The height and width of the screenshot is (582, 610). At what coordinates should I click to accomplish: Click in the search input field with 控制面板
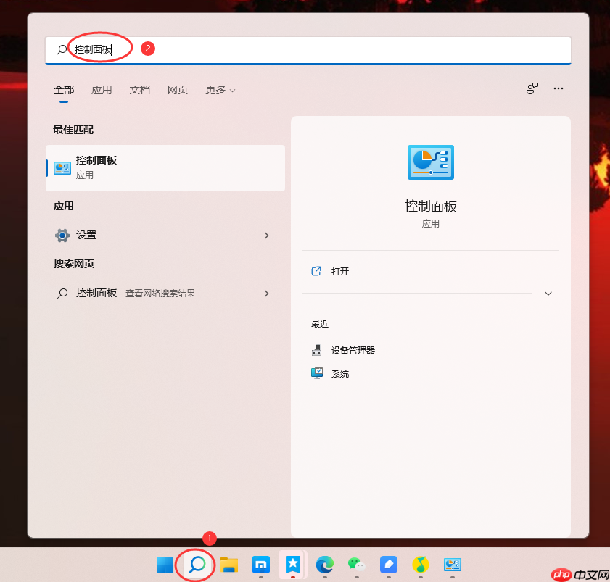308,50
